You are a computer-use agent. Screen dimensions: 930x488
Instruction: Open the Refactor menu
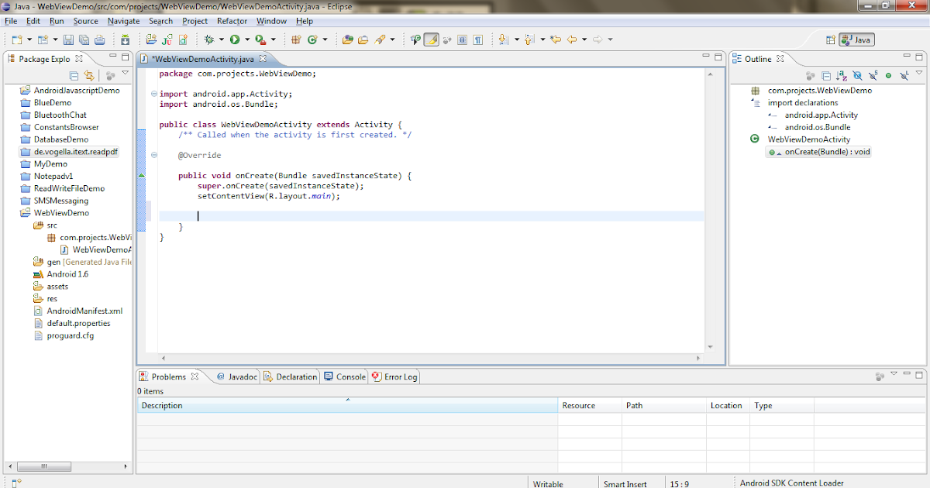pos(229,21)
